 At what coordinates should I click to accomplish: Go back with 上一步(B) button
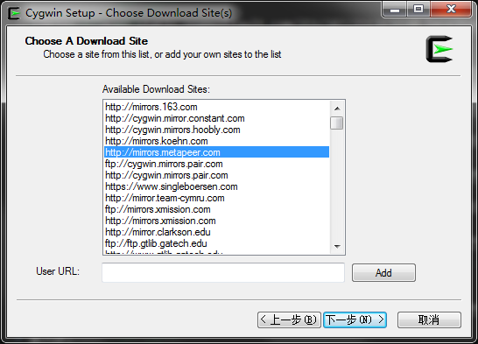(x=289, y=319)
